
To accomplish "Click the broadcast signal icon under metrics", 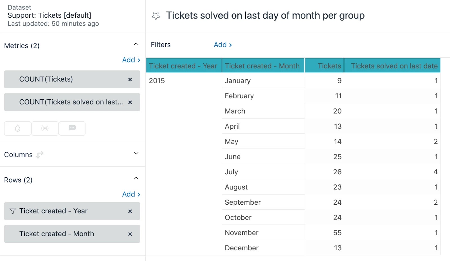I will pos(45,128).
